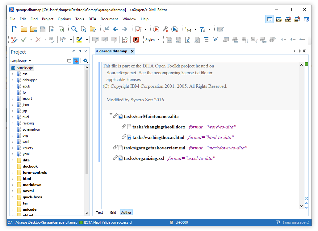This screenshot has width=318, height=231.
Task: Switch to the Text editing mode tab
Action: coord(99,213)
